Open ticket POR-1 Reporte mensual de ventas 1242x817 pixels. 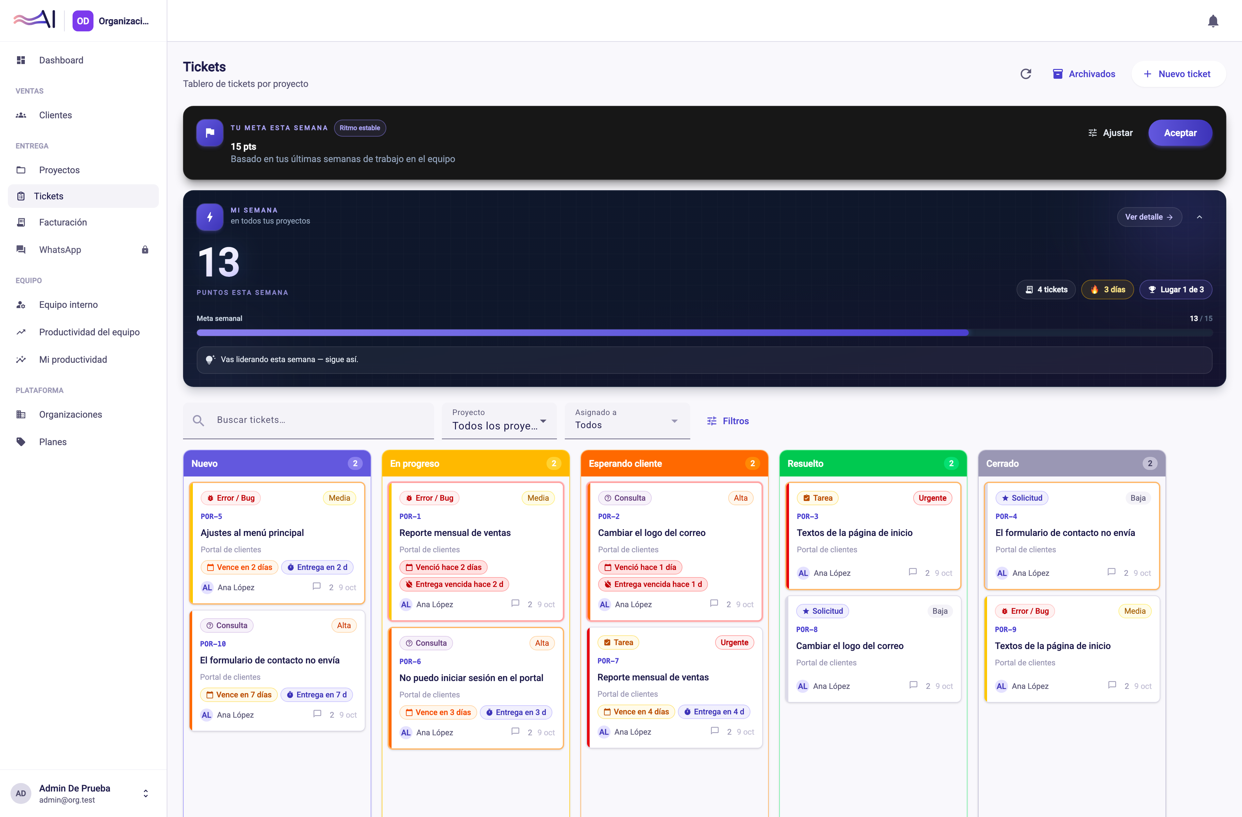coord(476,551)
